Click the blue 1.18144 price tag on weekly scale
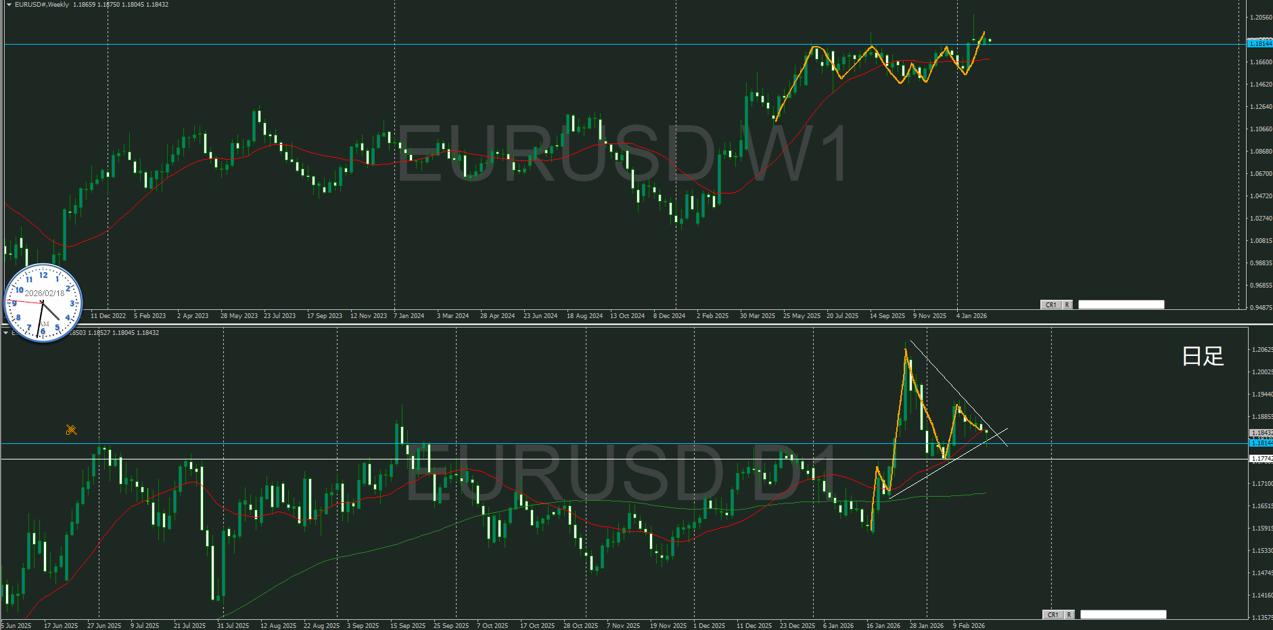The height and width of the screenshot is (630, 1273). [x=1259, y=43]
